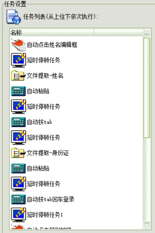Click the mouse icon for 自动点击姓名编辑框
The image size is (155, 233).
coord(18,45)
